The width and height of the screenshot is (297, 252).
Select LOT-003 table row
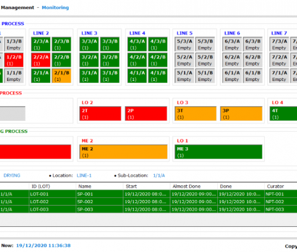[x=148, y=210]
